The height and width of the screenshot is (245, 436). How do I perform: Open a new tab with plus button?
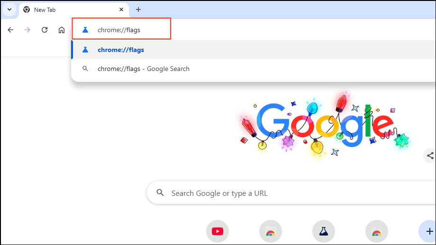(138, 10)
